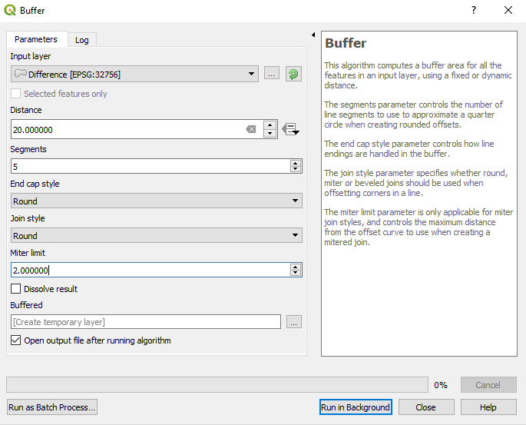Click the iterate over features icon

click(293, 74)
